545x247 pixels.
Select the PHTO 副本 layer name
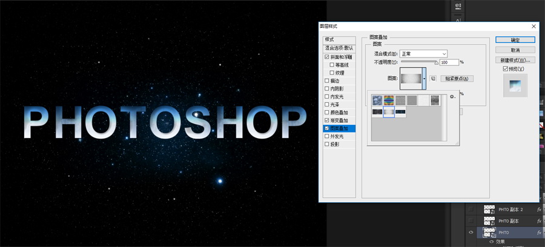[x=509, y=221]
